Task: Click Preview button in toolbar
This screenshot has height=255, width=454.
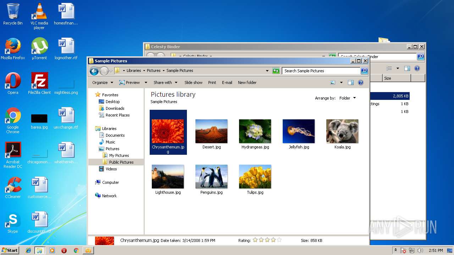Action: coord(129,83)
